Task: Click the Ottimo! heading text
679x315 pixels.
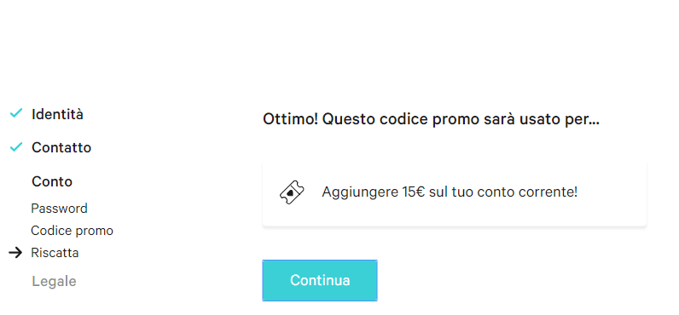Action: 431,119
